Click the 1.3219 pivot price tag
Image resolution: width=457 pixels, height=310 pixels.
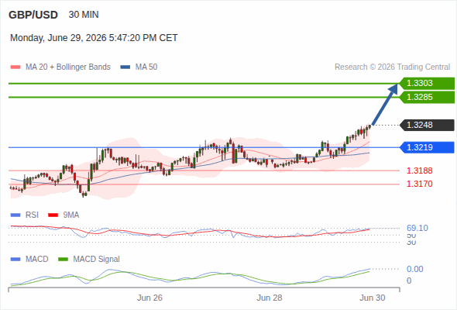(427, 147)
